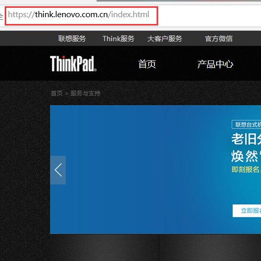
Task: Click 首页 in the breadcrumb
Action: coord(57,93)
